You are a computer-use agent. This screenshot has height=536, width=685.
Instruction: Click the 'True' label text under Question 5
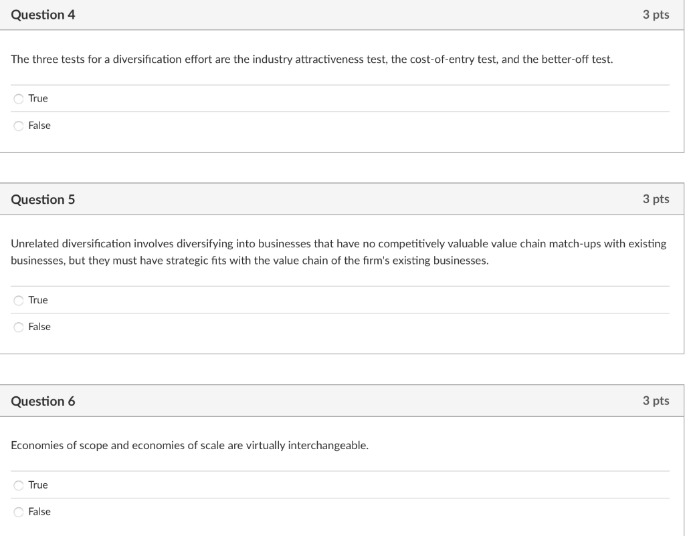38,300
